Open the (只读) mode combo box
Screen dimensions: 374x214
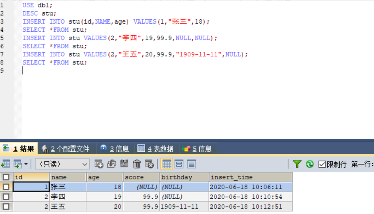(62, 164)
